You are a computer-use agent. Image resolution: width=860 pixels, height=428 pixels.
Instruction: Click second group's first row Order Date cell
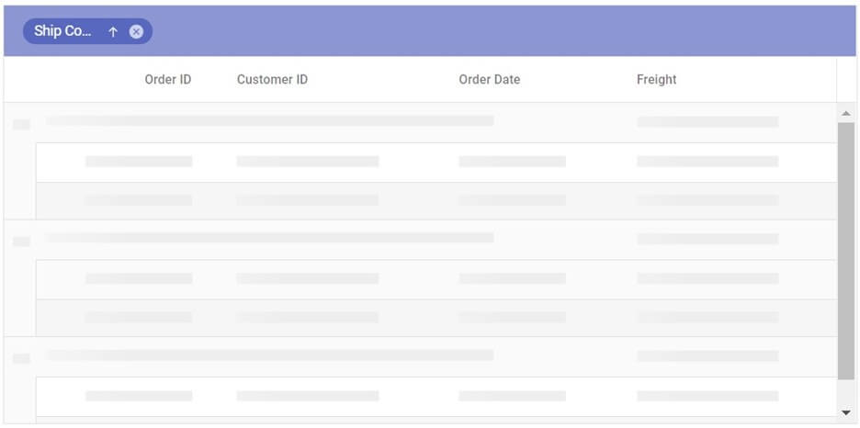coord(512,278)
